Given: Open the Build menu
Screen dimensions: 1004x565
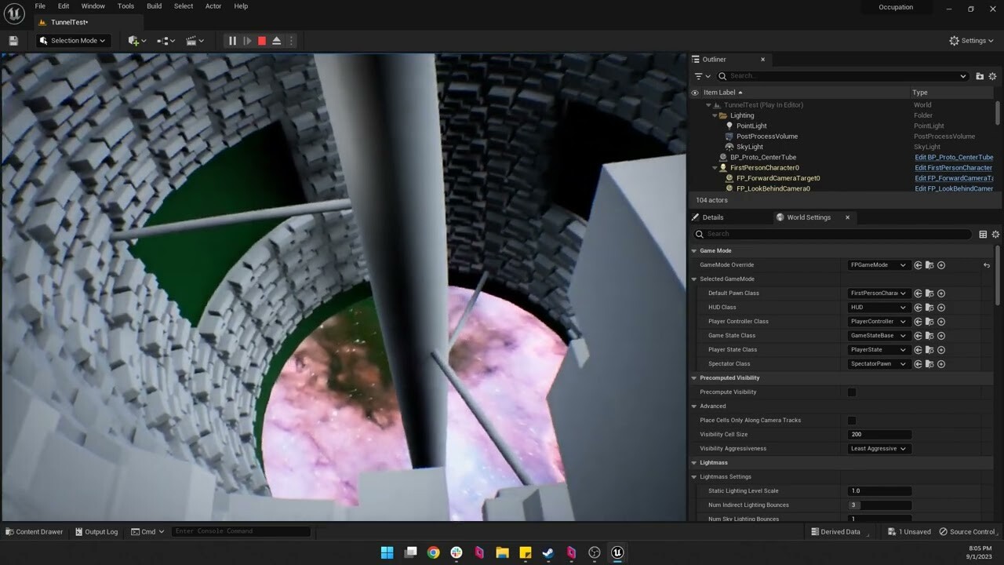Looking at the screenshot, I should (154, 5).
